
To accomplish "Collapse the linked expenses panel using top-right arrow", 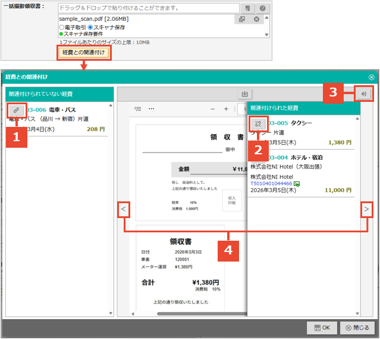I will [x=363, y=94].
